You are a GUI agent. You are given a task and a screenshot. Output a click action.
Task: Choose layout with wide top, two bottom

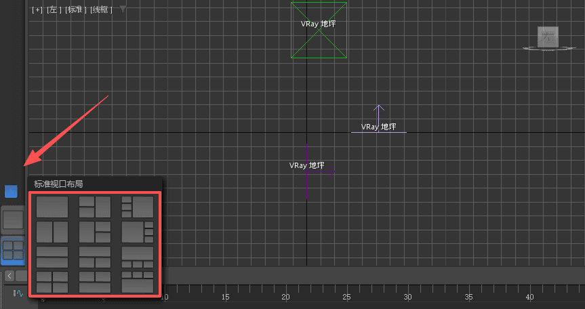click(95, 257)
